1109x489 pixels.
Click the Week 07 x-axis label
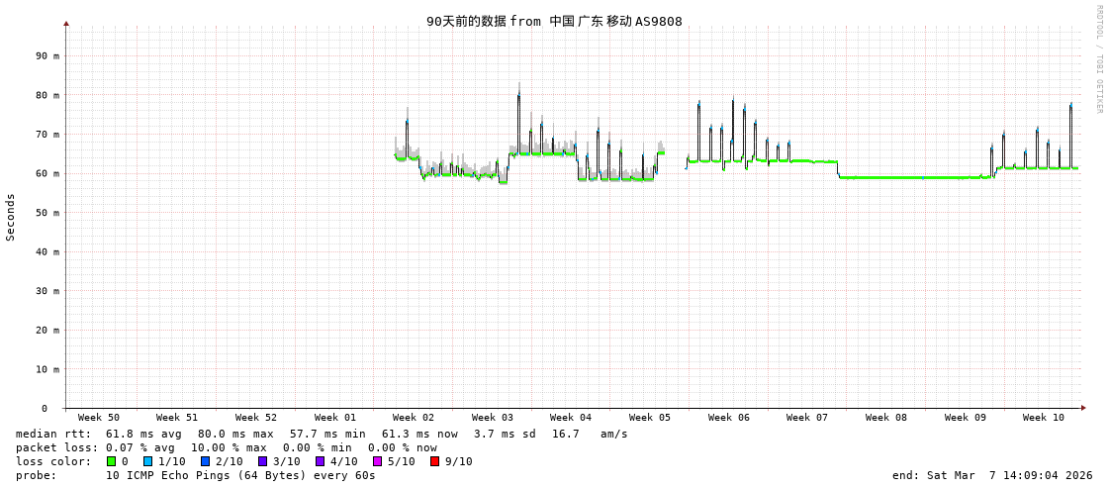807,418
